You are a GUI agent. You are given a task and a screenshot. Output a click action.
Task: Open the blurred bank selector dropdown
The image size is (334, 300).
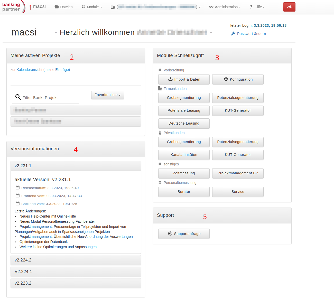pos(156,7)
